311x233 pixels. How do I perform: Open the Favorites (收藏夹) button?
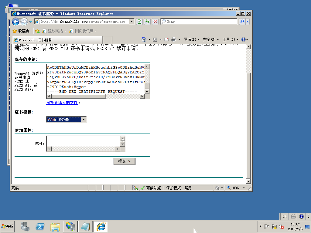coord(21,31)
